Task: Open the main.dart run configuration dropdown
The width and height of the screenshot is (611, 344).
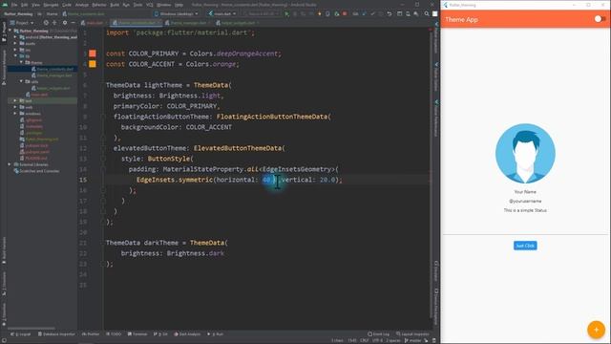Action: tap(222, 13)
